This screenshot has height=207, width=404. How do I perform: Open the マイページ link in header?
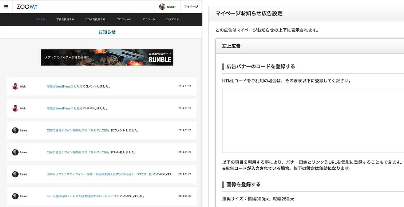click(191, 7)
